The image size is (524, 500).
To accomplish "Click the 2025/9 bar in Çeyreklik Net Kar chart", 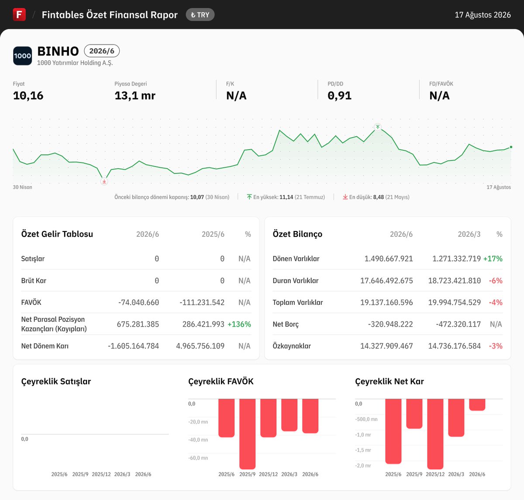I will click(x=414, y=414).
